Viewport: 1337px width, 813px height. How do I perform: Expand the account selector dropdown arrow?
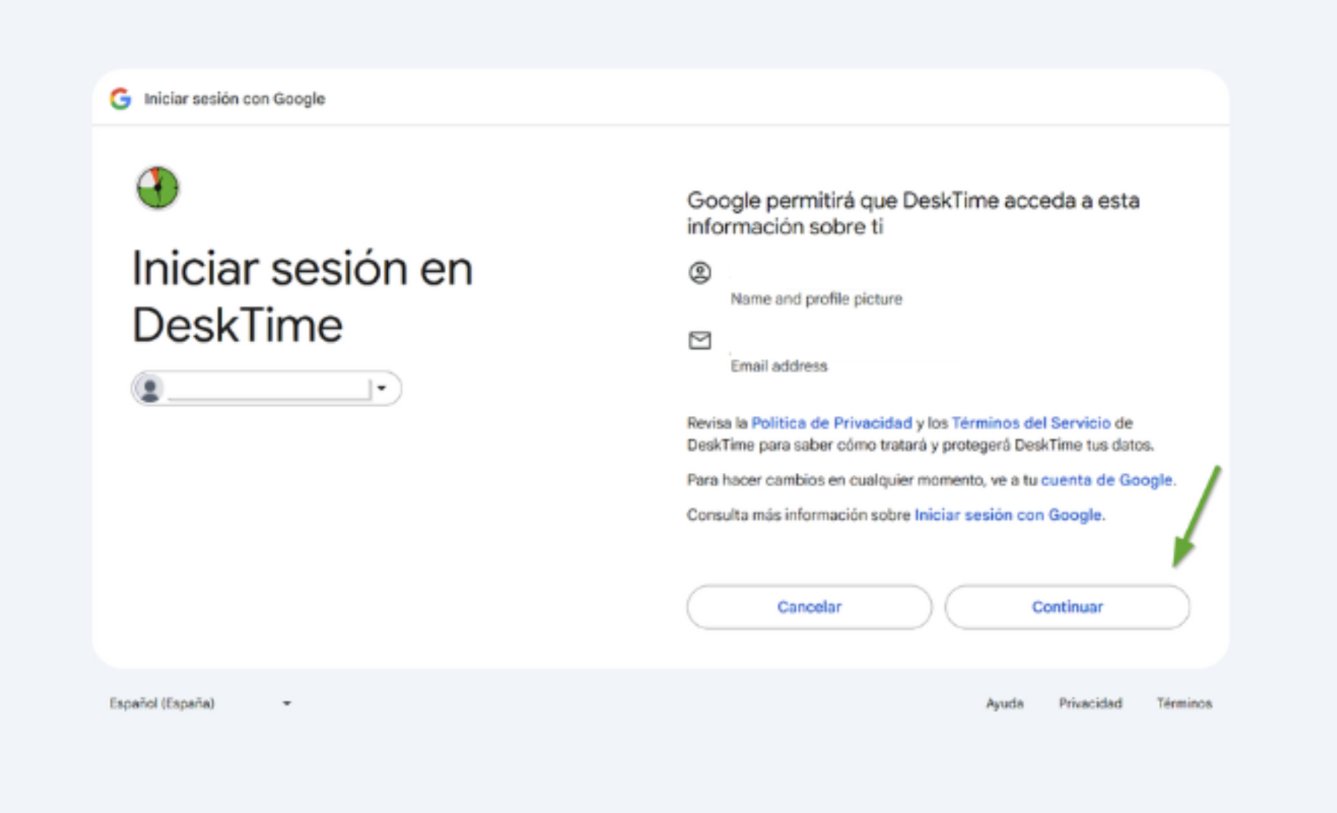pyautogui.click(x=382, y=389)
